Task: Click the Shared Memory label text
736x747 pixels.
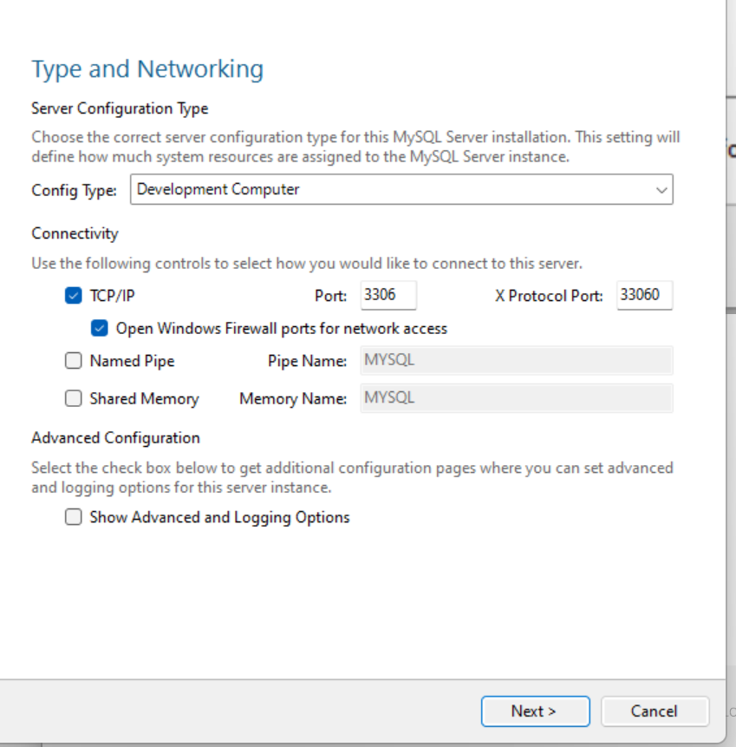Action: pos(144,399)
